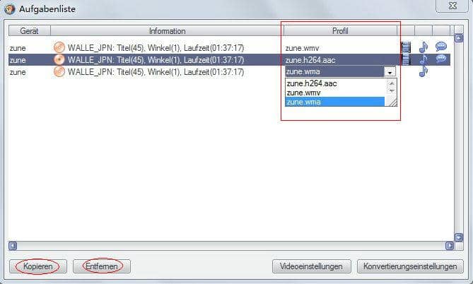
Task: Click the music note icon in zune.wma row
Action: 424,71
